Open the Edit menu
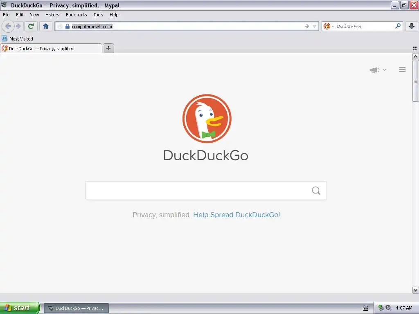 pyautogui.click(x=20, y=15)
